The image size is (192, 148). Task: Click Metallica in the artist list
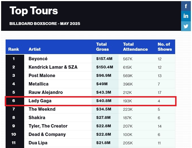pyautogui.click(x=39, y=84)
